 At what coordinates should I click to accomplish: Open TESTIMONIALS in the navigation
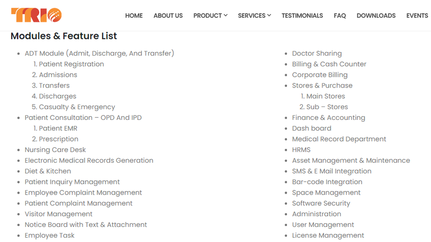coord(302,16)
